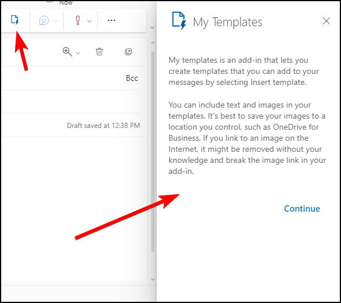The height and width of the screenshot is (303, 341).
Task: Expand the importance dropdown arrow
Action: pyautogui.click(x=89, y=21)
